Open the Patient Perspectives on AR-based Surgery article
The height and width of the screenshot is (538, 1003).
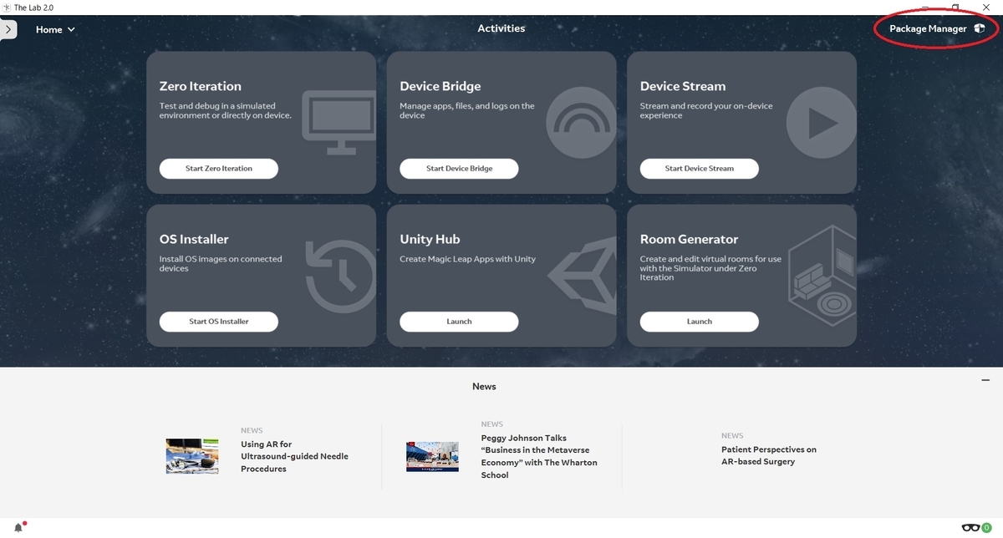click(769, 455)
